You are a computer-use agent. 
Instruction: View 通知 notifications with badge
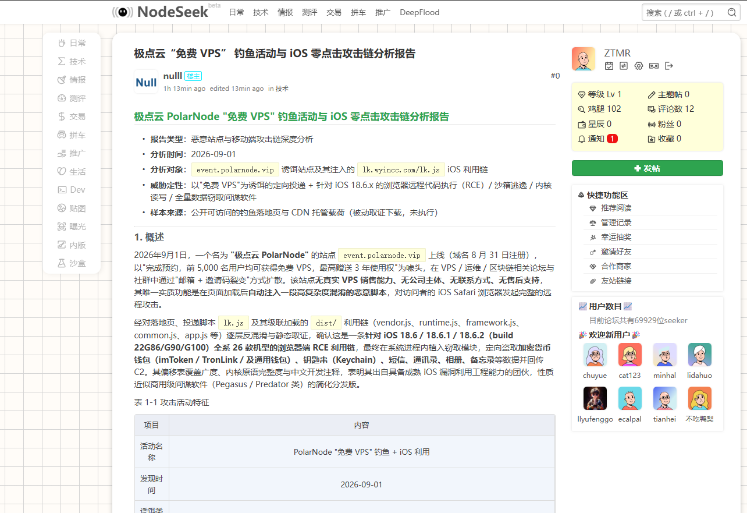[597, 139]
